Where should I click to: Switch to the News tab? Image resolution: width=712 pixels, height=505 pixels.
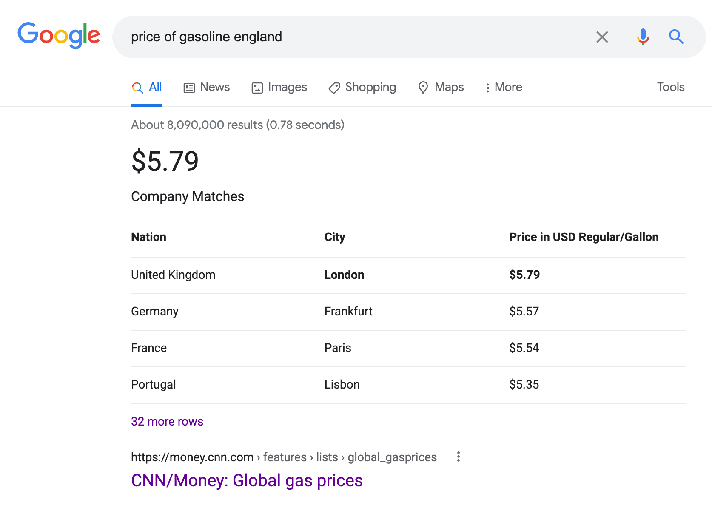click(215, 87)
